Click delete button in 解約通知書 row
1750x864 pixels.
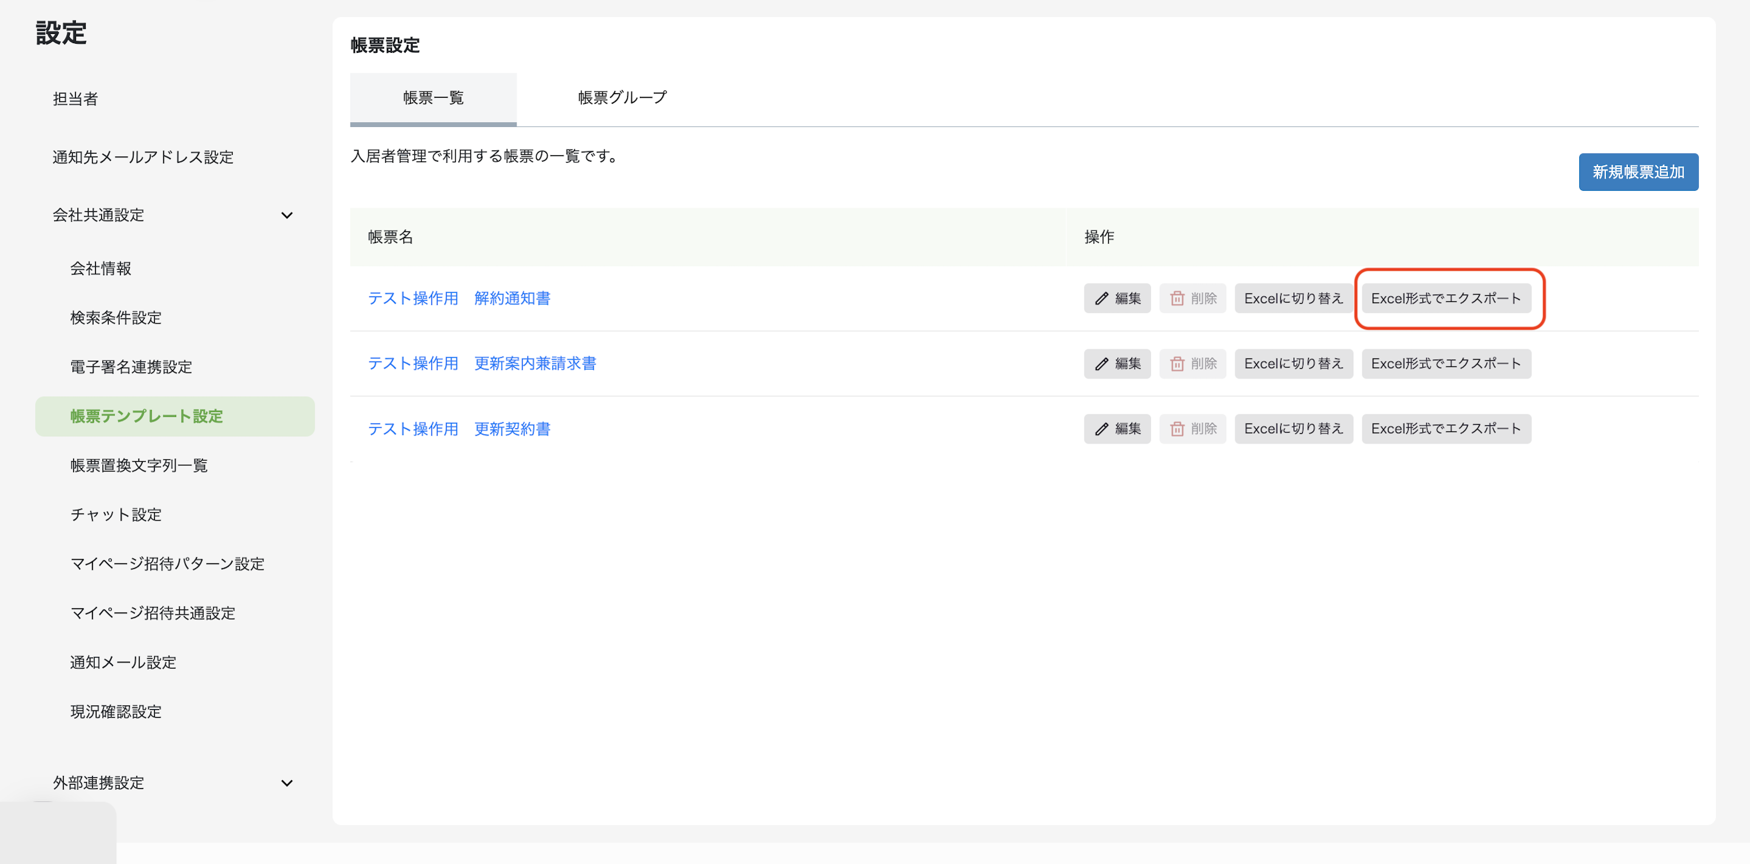(1192, 298)
